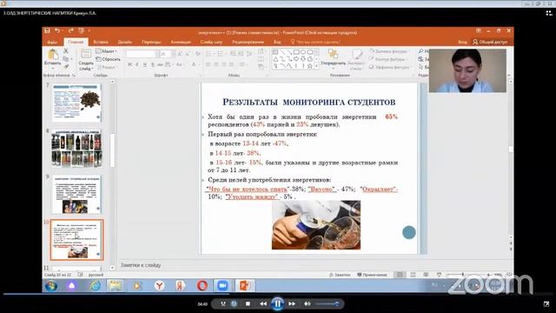Open the Файл tab
The width and height of the screenshot is (556, 313).
click(x=52, y=42)
